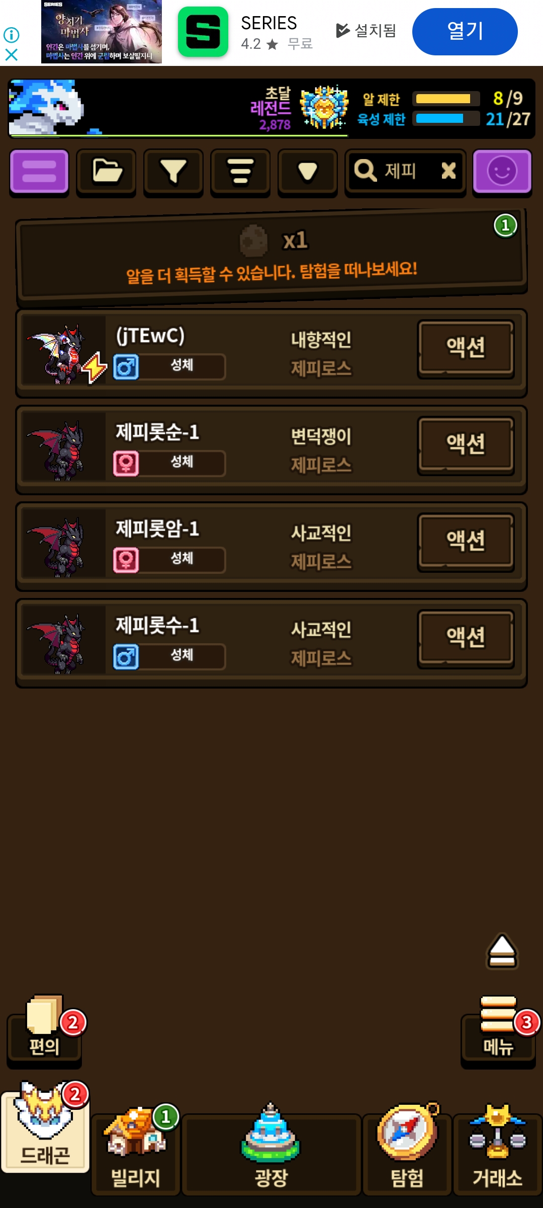Open the funnel filter icon

point(173,172)
